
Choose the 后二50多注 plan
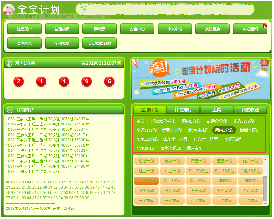198,171
